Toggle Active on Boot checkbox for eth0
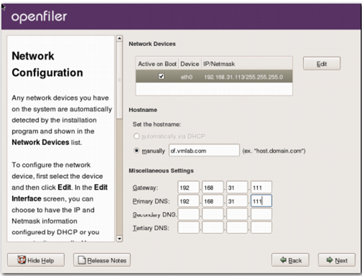The width and height of the screenshot is (362, 276). 161,76
